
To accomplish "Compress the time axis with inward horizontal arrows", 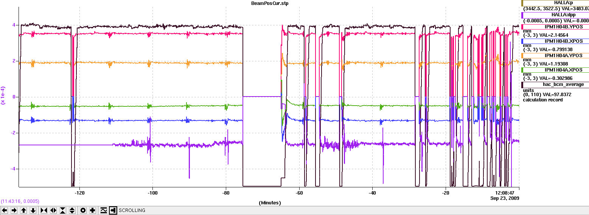I will tap(44, 210).
